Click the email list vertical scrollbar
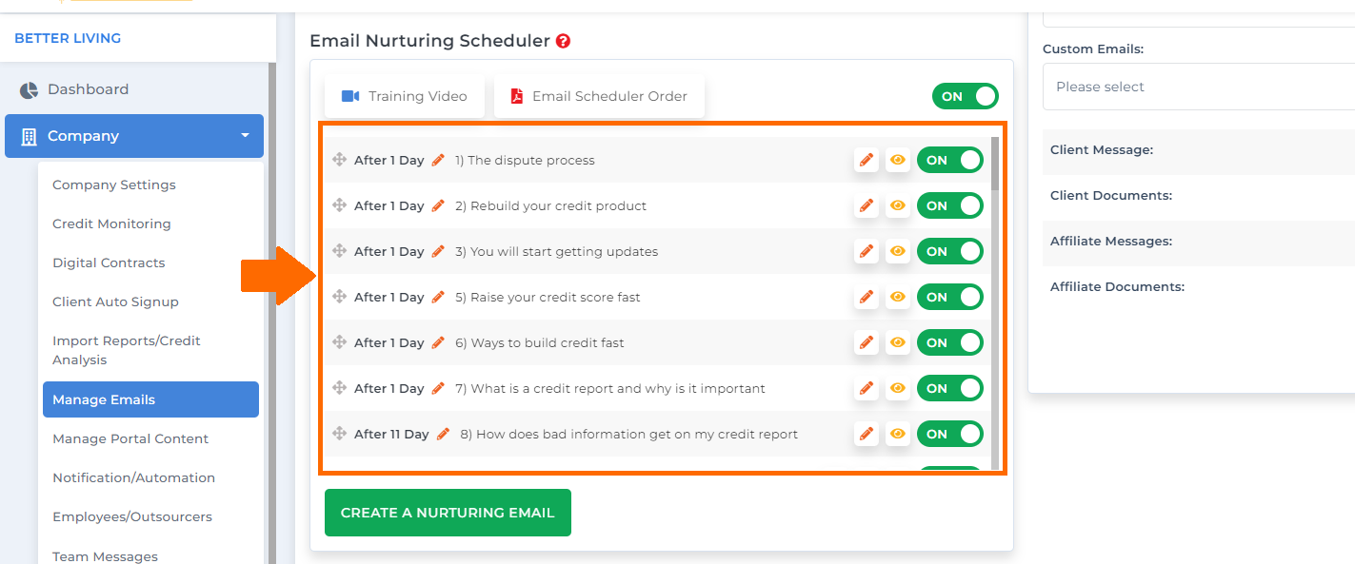This screenshot has height=564, width=1355. 995,302
